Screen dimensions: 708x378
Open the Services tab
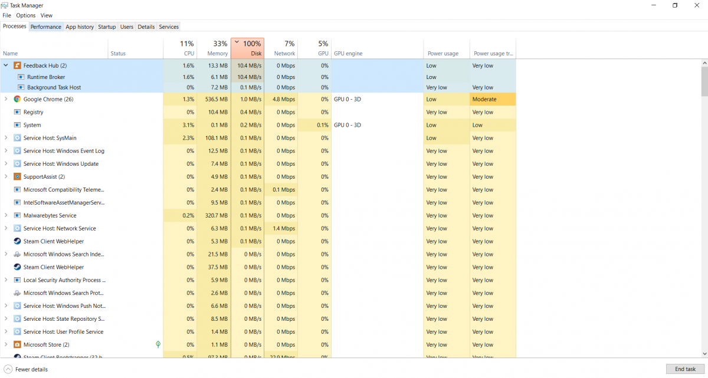pos(169,27)
